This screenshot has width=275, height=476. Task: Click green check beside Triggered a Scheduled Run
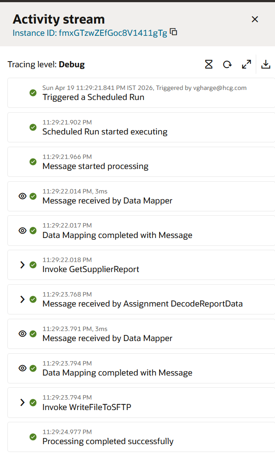coord(33,93)
